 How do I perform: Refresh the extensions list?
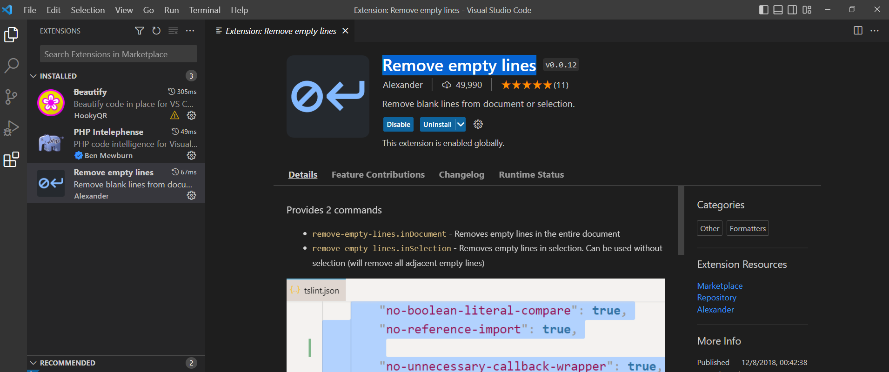156,31
